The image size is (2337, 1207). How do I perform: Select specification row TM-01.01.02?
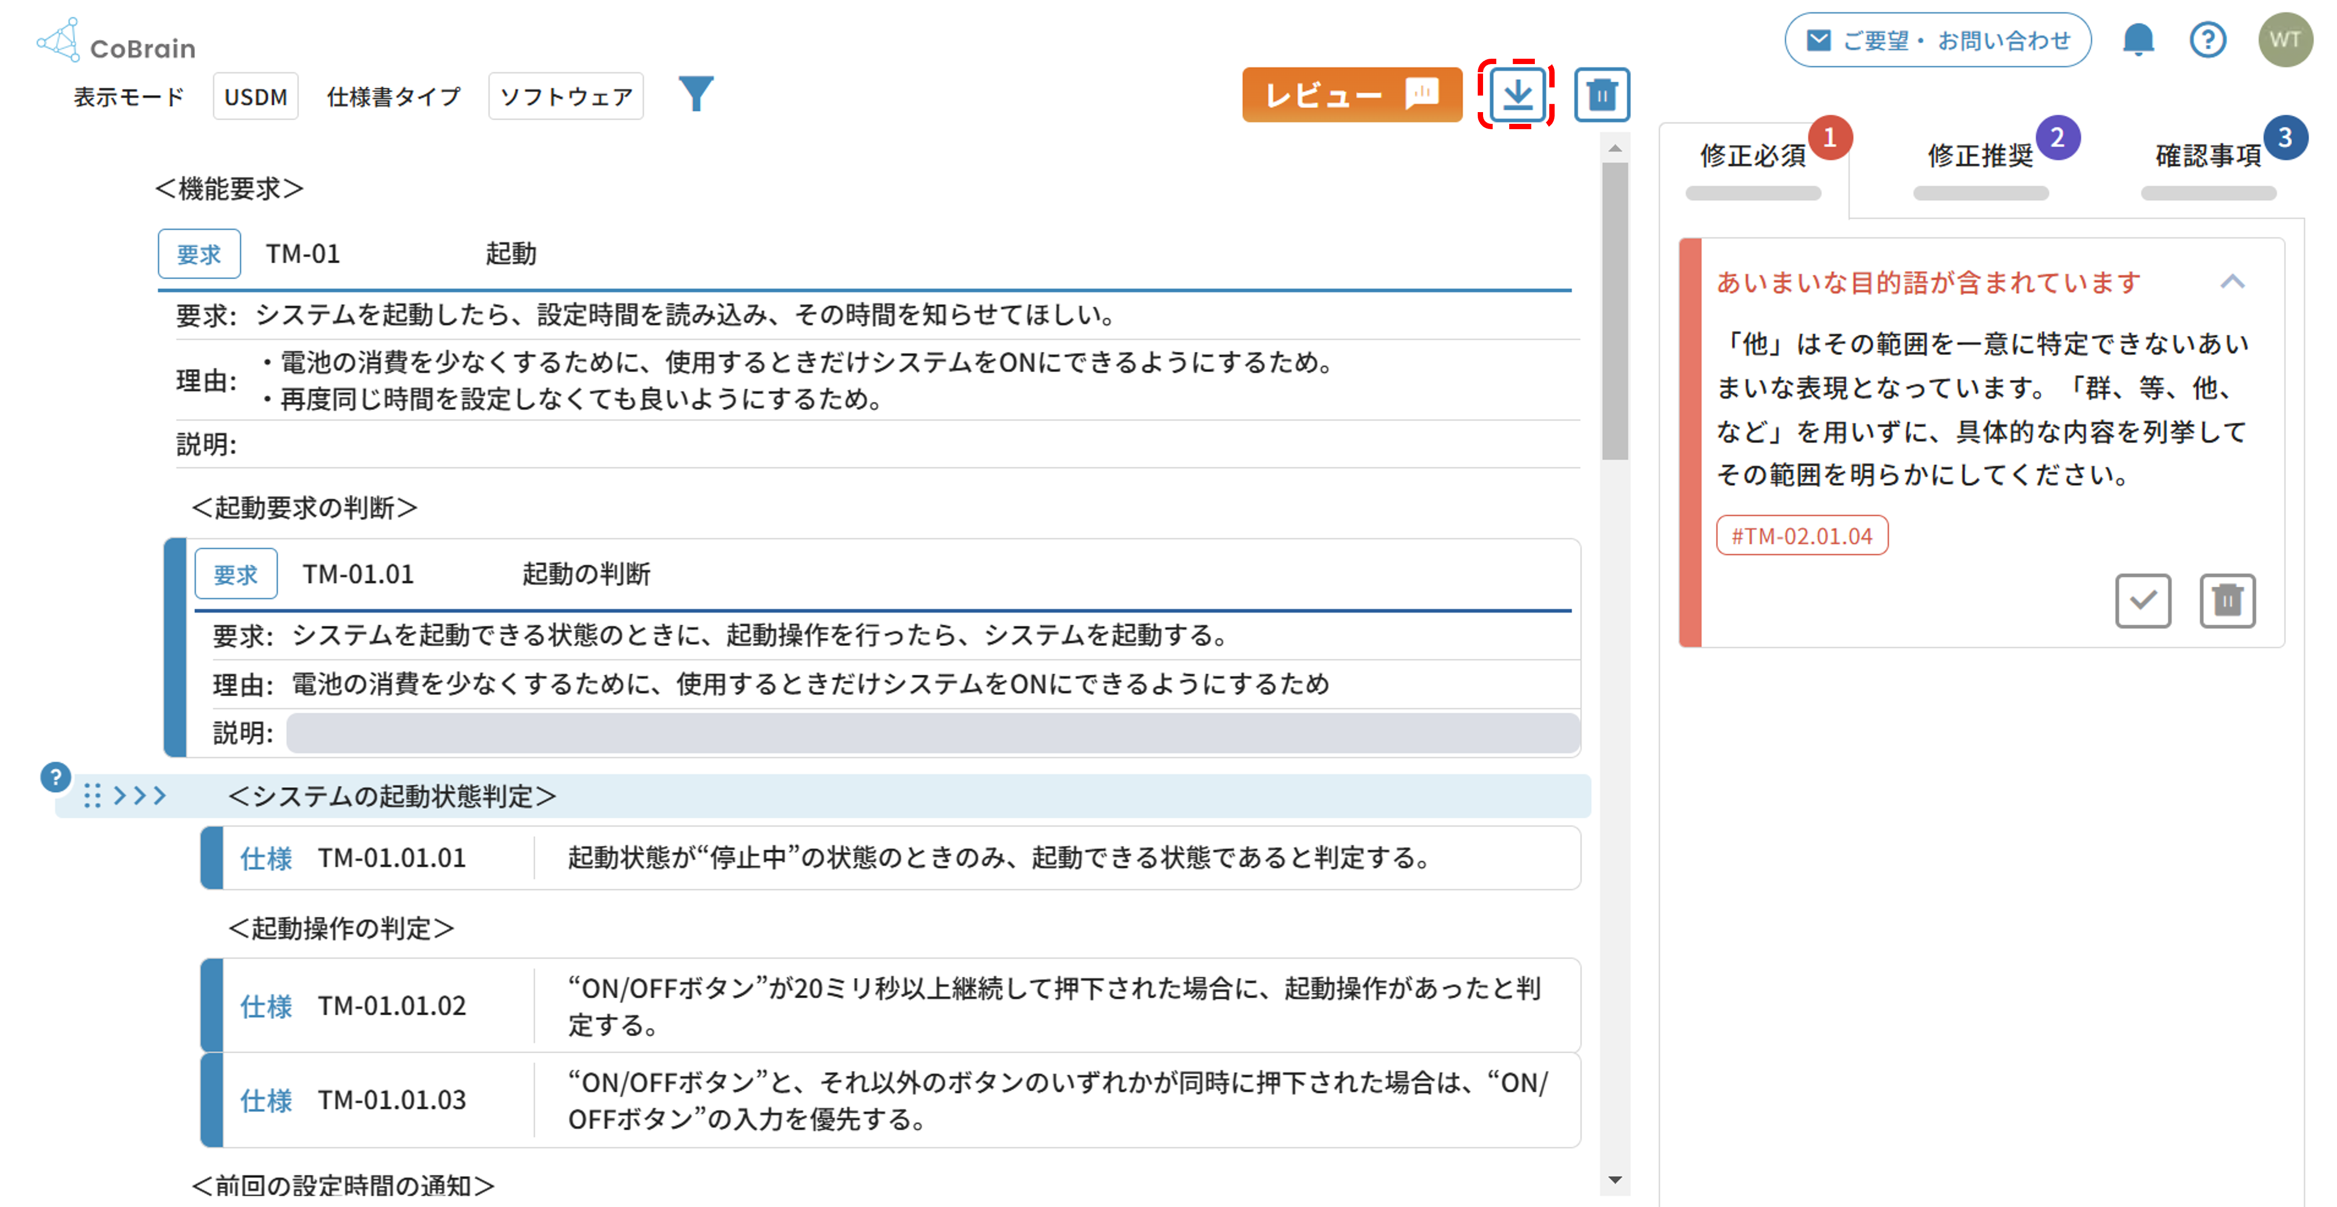pos(891,1005)
